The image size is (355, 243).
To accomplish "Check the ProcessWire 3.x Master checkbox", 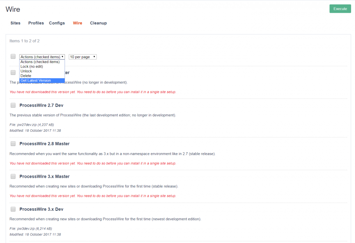I will [x=13, y=176].
